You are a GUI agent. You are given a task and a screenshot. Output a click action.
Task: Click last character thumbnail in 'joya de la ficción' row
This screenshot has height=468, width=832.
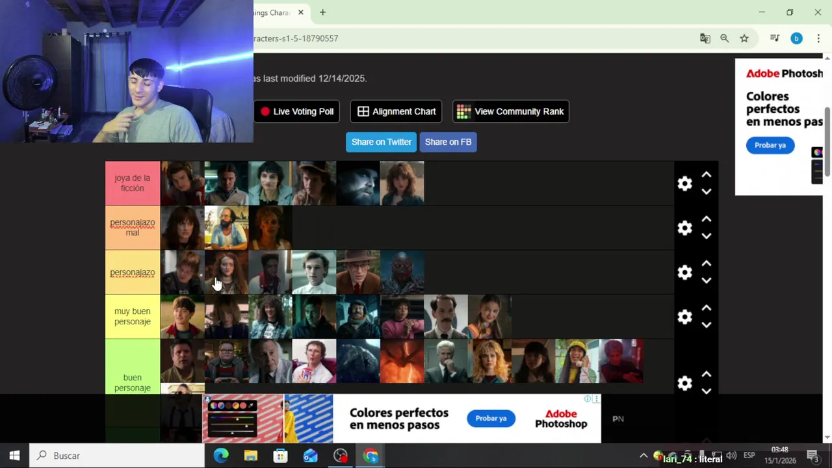[402, 183]
